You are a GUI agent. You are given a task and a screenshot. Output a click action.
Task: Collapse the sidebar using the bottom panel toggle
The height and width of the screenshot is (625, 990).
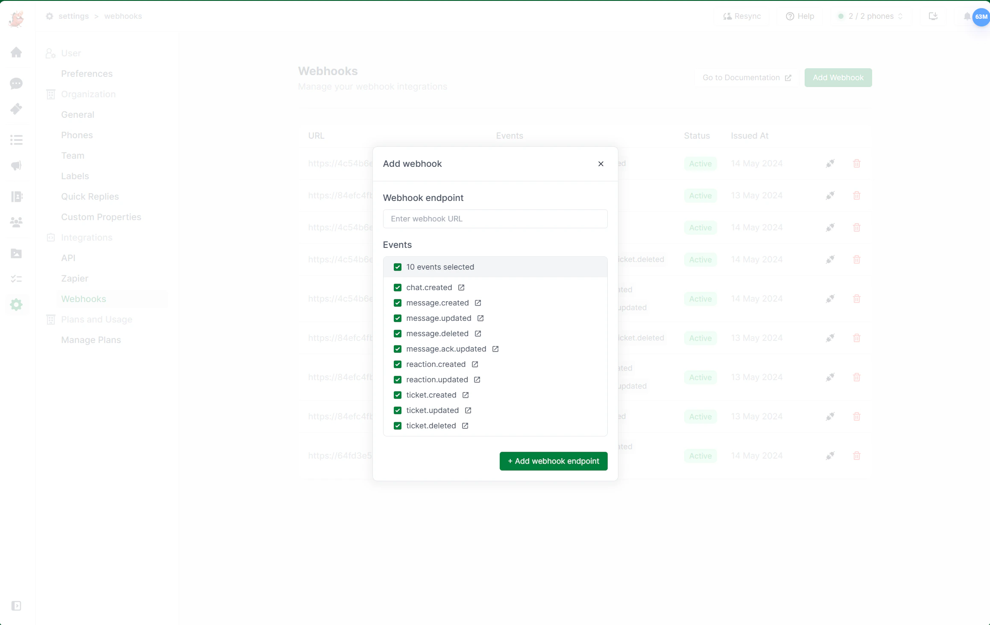pos(16,605)
